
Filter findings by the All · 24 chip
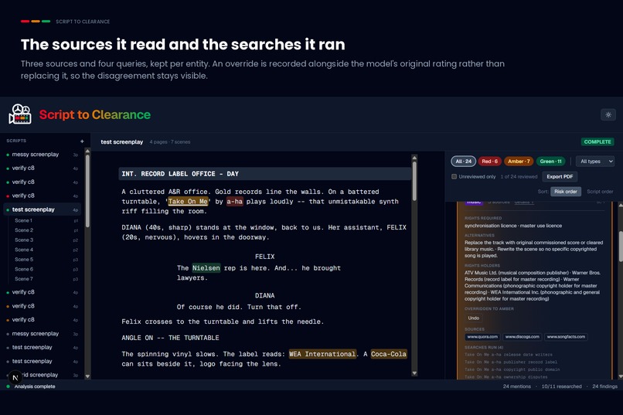tap(463, 162)
